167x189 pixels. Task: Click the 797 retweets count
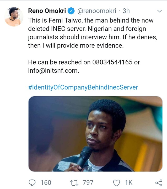(x=88, y=182)
